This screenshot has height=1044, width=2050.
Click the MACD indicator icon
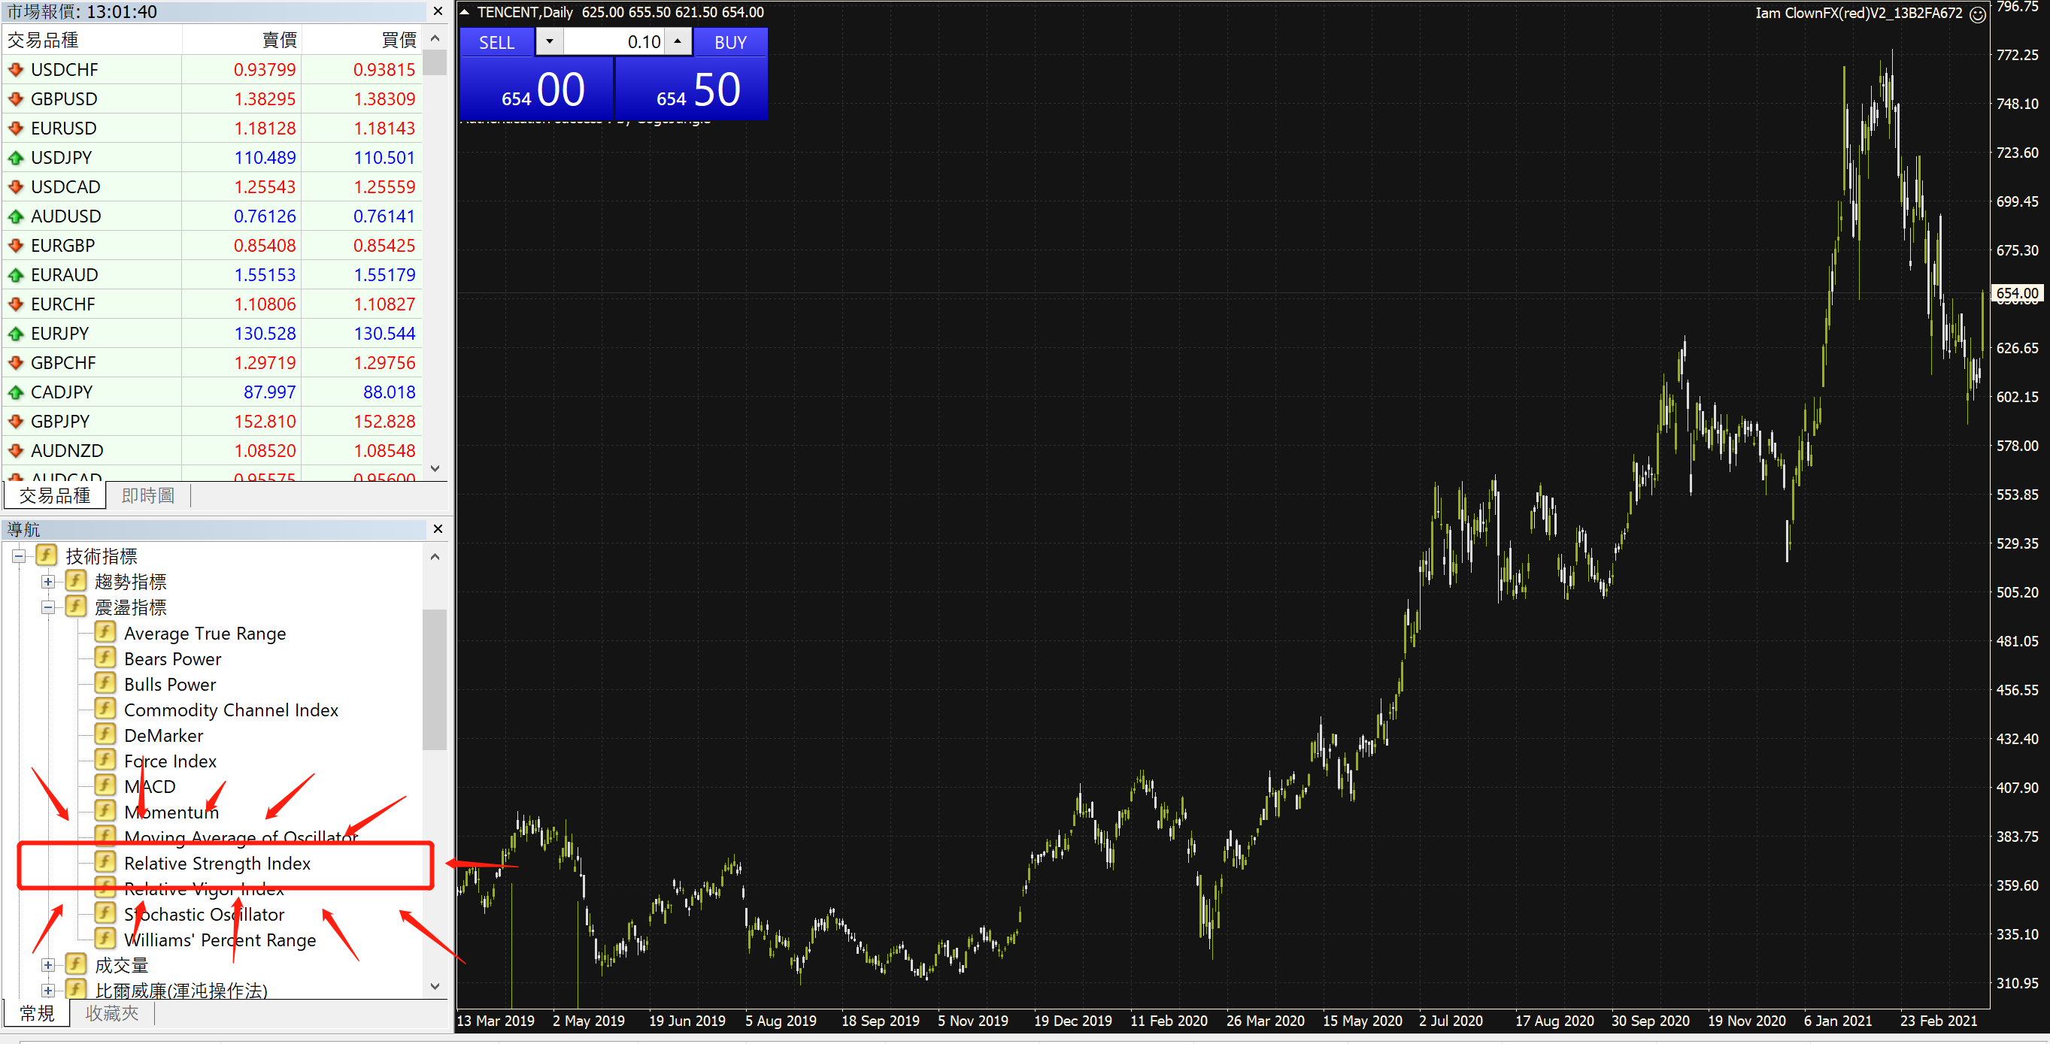tap(105, 785)
